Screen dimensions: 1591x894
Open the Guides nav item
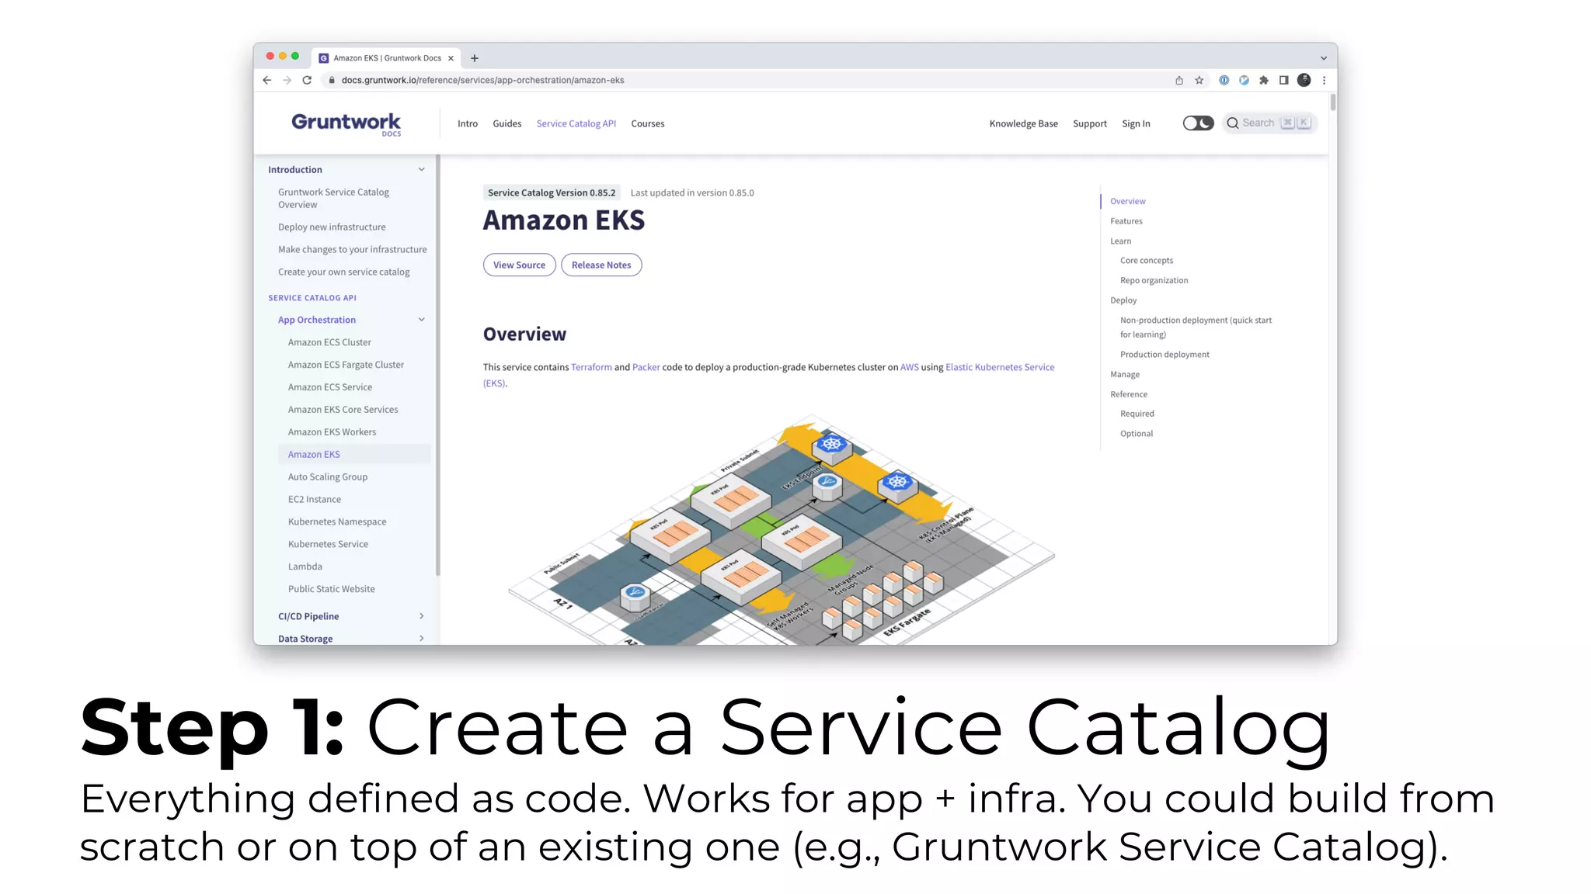pos(507,123)
